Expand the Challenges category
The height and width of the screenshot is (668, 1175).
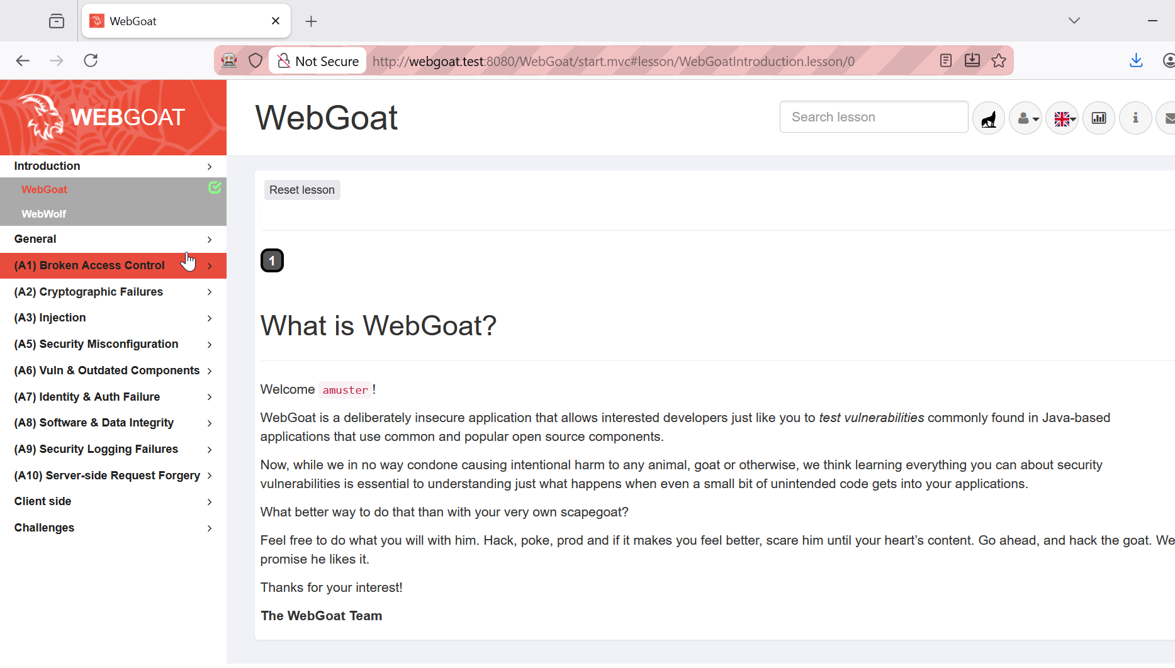tap(113, 528)
